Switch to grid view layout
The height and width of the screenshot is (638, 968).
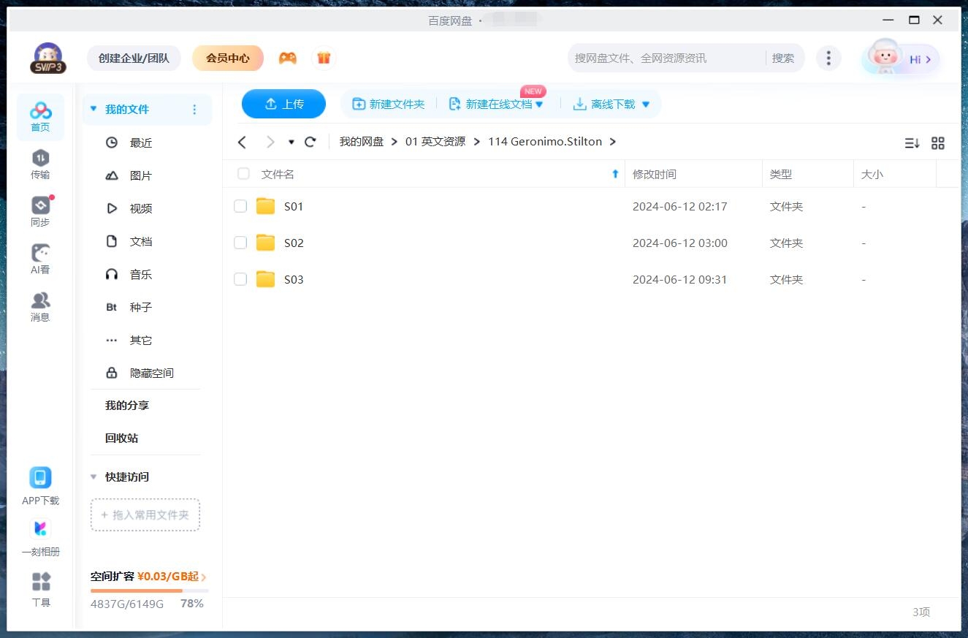point(938,143)
